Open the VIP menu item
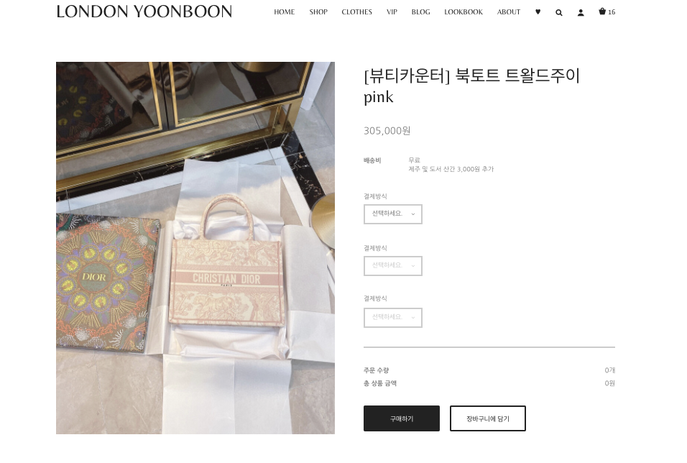Screen dimensions: 687x463 click(392, 12)
